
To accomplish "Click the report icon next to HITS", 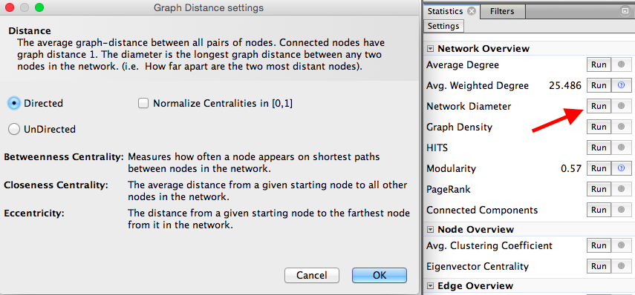I will pyautogui.click(x=621, y=147).
